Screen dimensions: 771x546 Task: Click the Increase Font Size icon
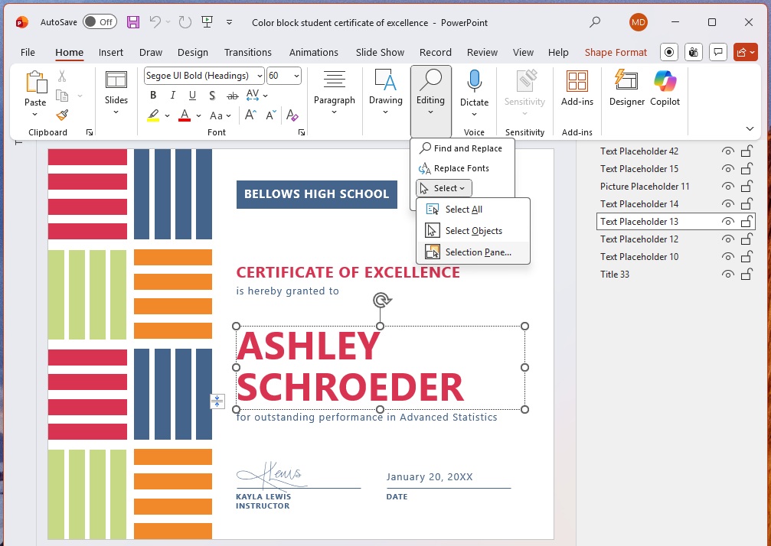pyautogui.click(x=250, y=115)
